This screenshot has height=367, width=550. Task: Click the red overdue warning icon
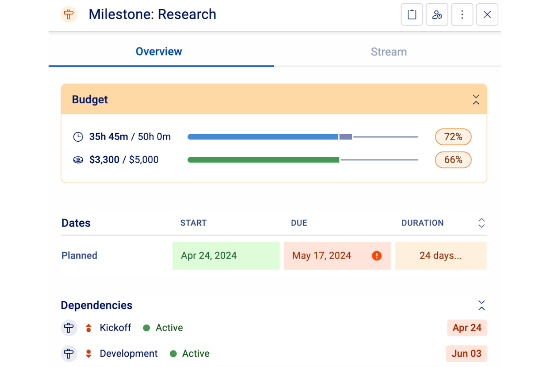[377, 256]
